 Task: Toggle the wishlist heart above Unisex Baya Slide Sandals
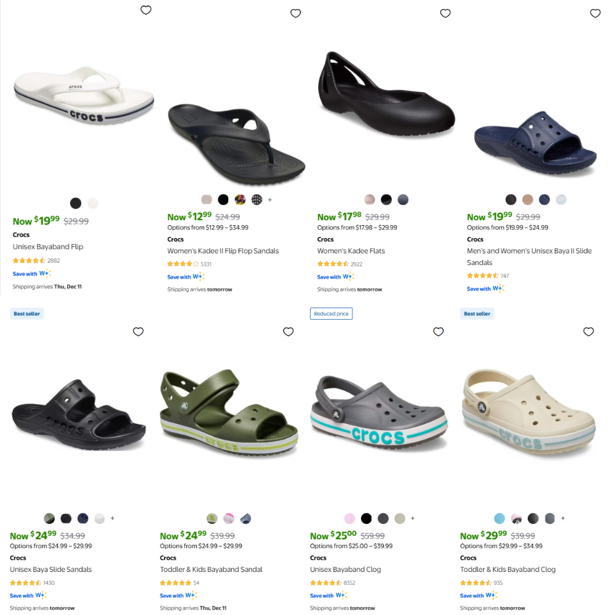point(138,331)
